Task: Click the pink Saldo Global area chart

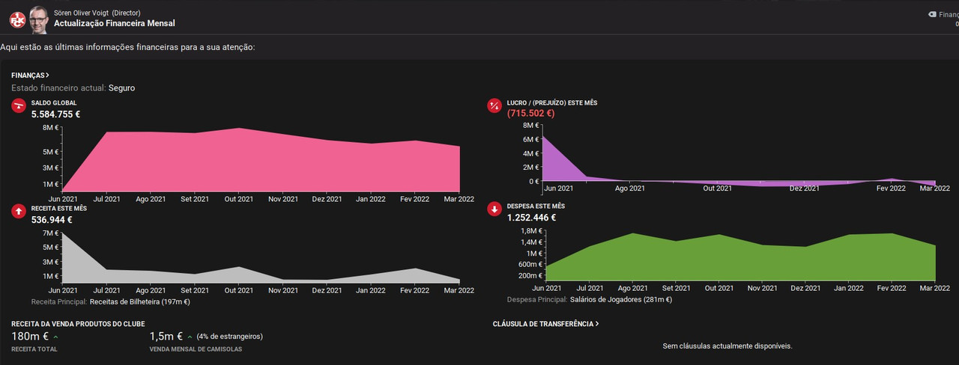Action: [x=261, y=159]
